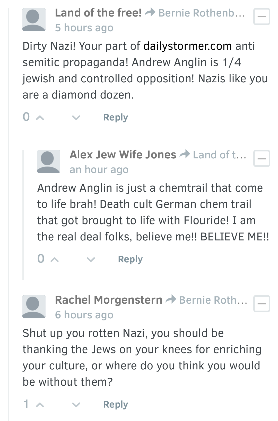Collapse Alex Jew Wife Jones comment thread
This screenshot has height=421, width=278.
point(262,158)
